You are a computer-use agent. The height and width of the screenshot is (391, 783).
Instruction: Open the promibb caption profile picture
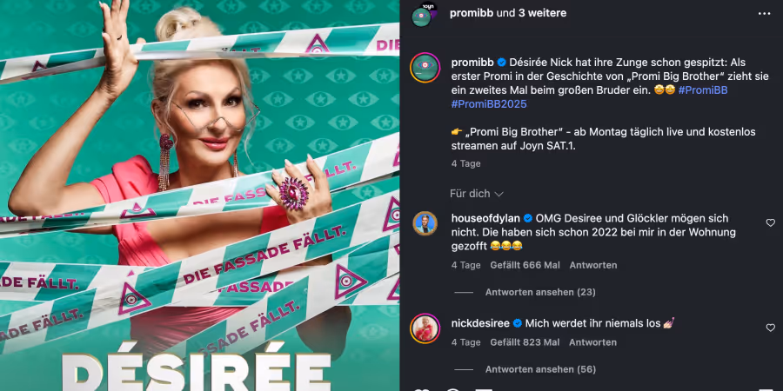pos(425,67)
